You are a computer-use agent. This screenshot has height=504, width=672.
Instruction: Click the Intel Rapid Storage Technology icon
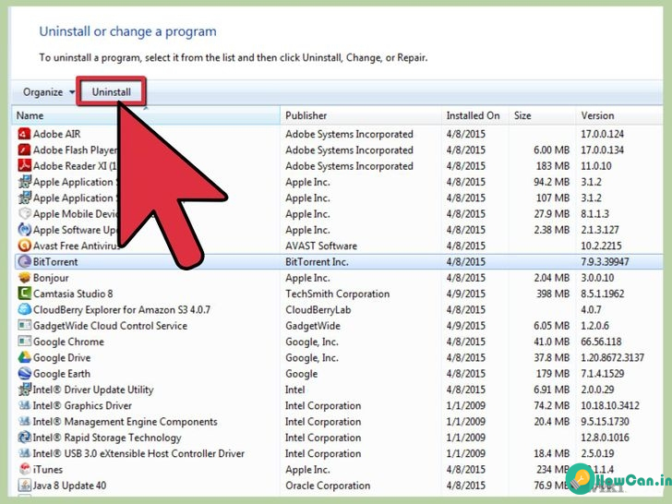pos(24,438)
